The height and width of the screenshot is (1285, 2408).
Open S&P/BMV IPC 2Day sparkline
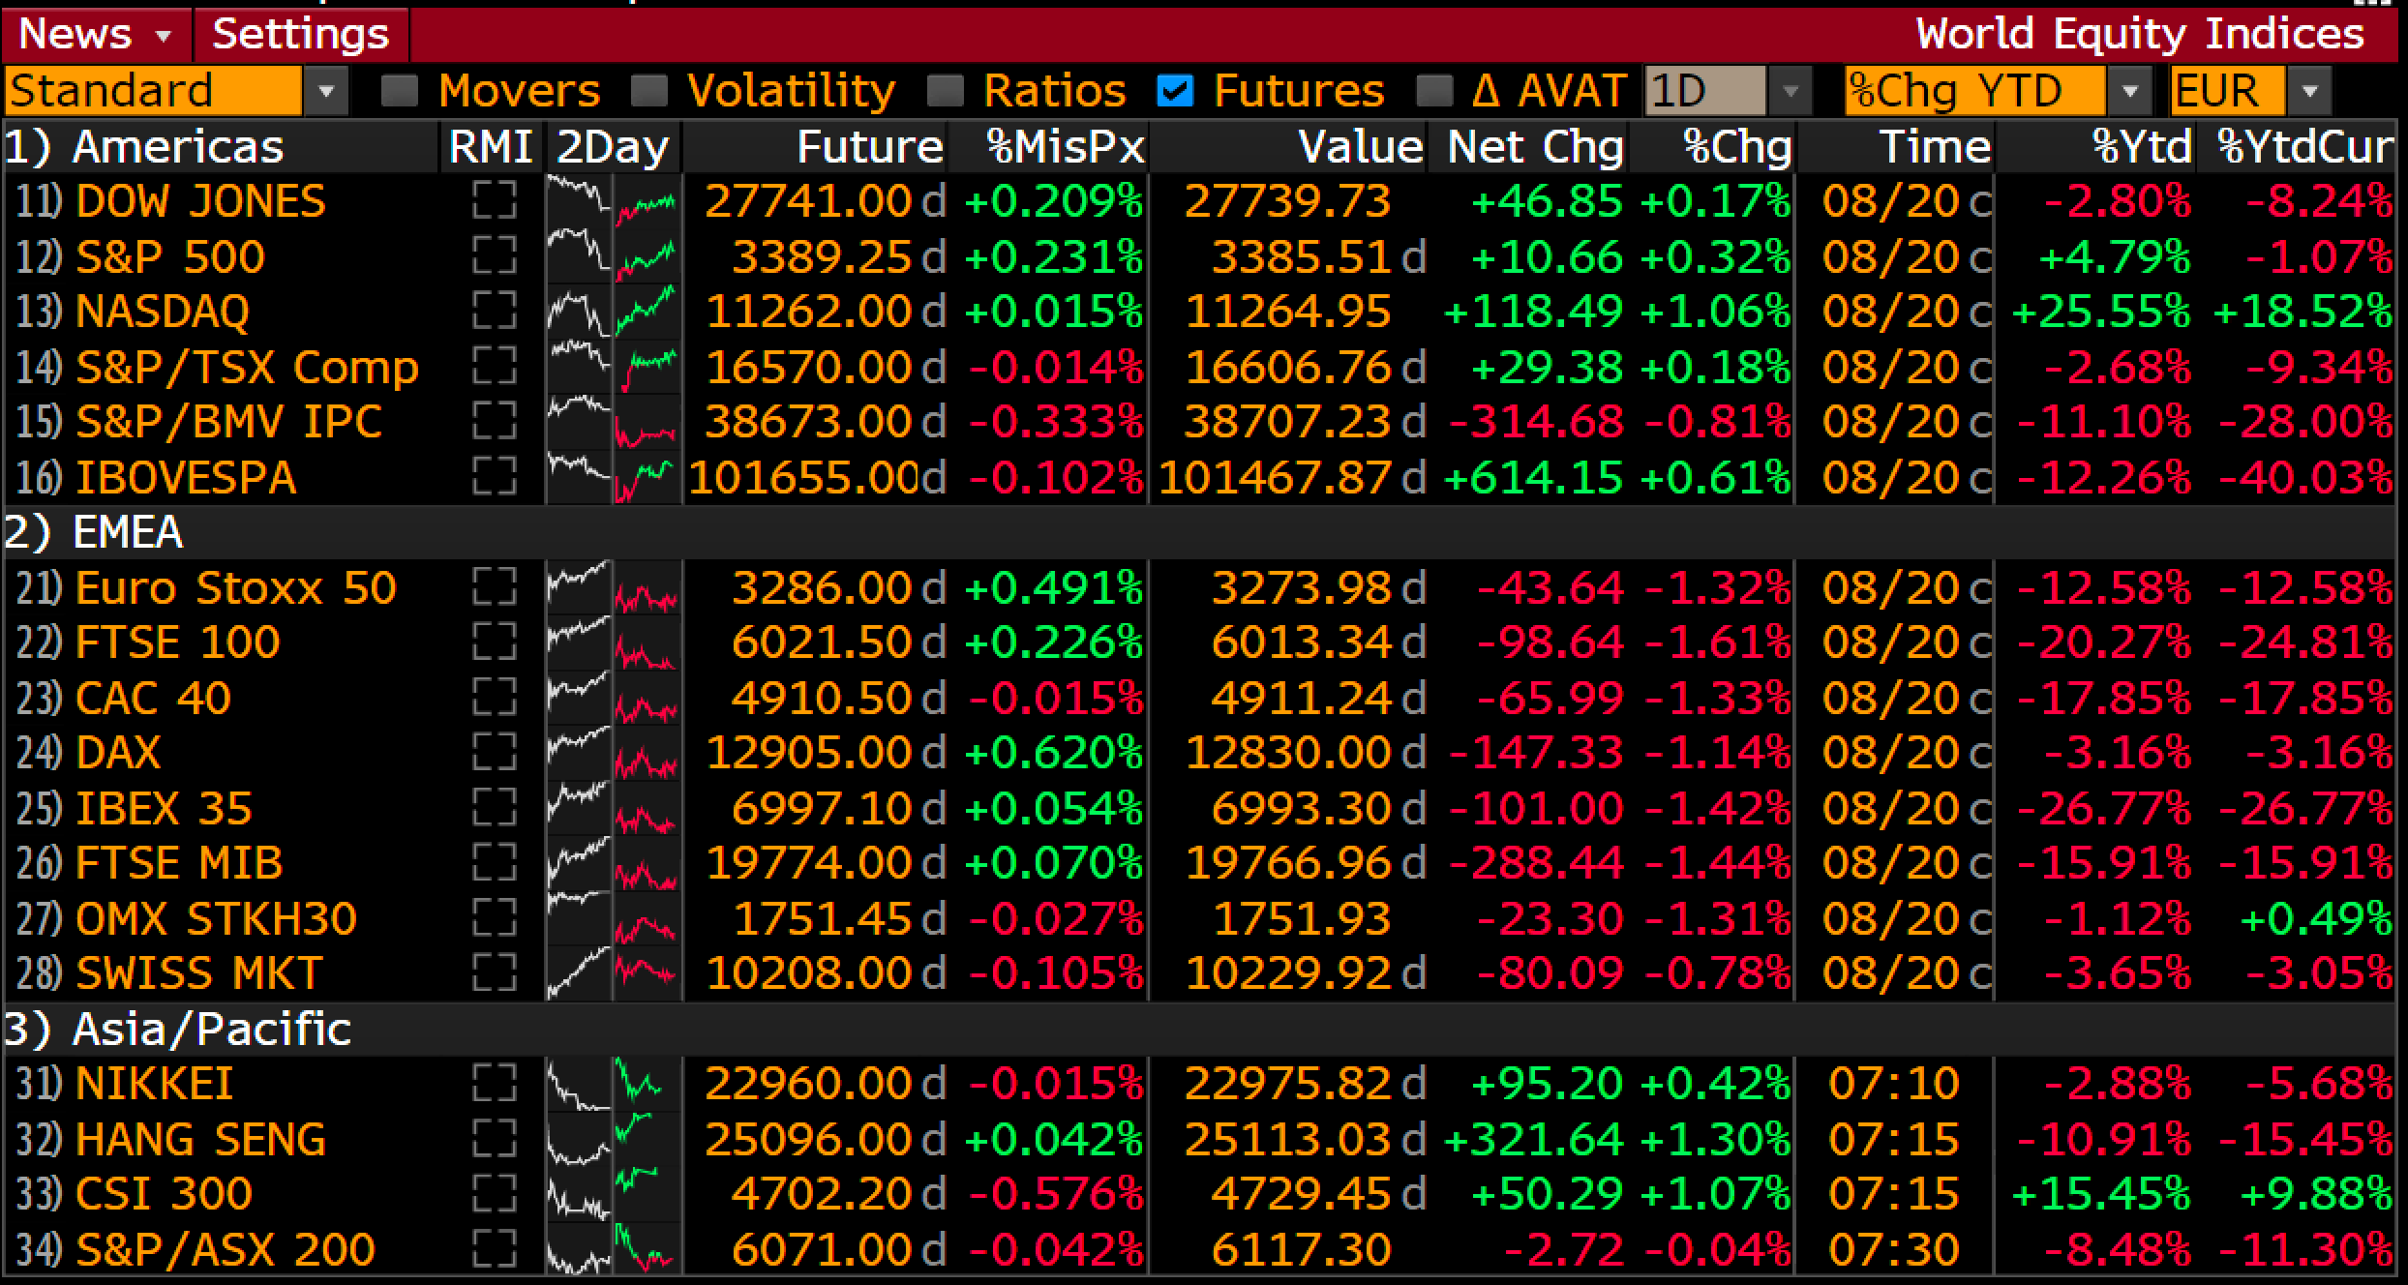click(x=614, y=422)
